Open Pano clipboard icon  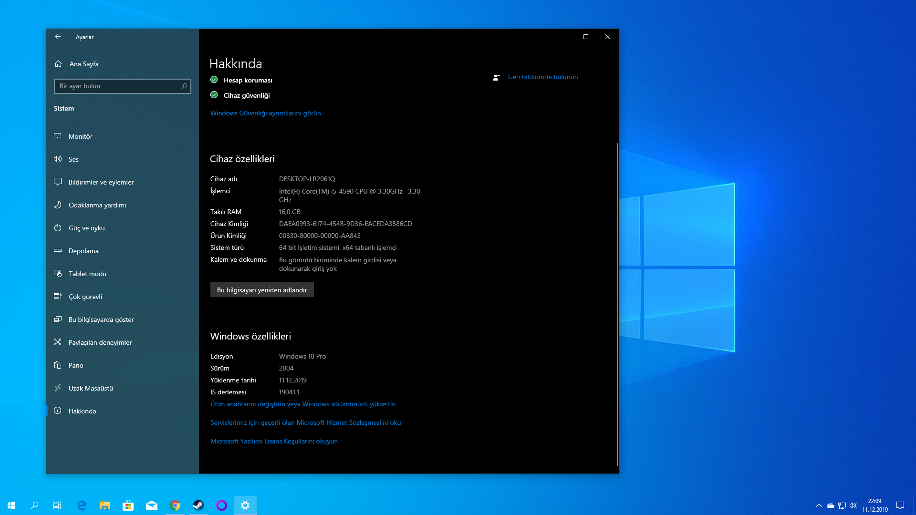pos(58,365)
